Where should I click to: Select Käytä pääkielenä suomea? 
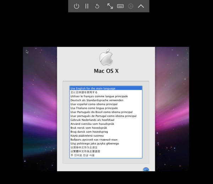point(106,135)
